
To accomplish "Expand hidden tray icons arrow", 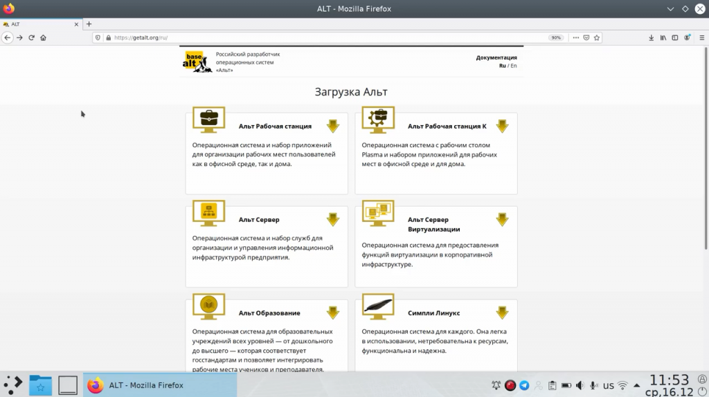I will point(637,385).
